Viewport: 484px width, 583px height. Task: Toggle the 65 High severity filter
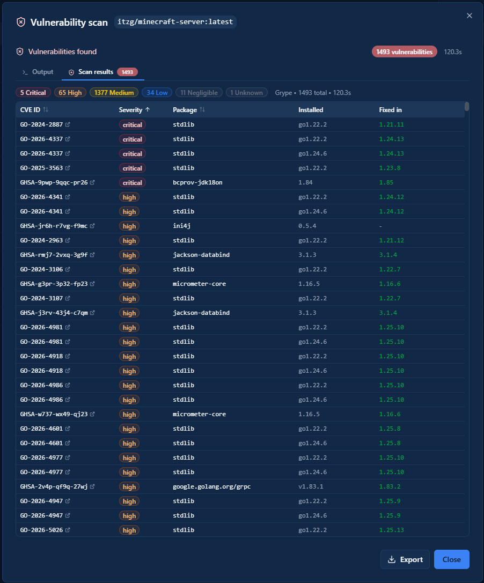pos(70,93)
